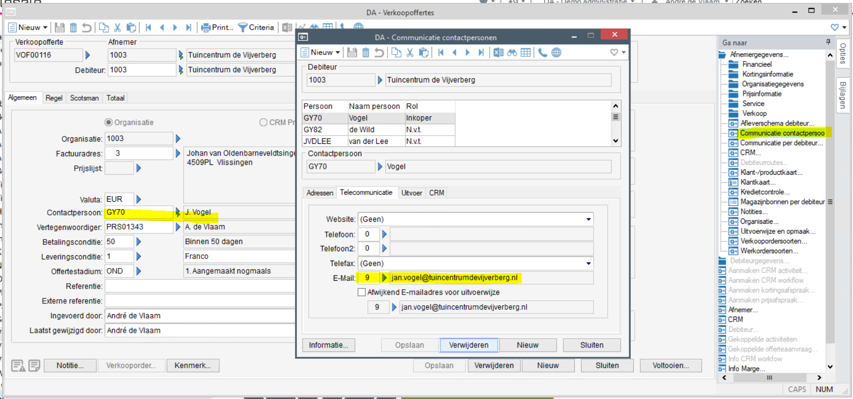Image resolution: width=853 pixels, height=399 pixels.
Task: Click scissors Cut icon in Verkoopoffertes toolbar
Action: pyautogui.click(x=118, y=27)
